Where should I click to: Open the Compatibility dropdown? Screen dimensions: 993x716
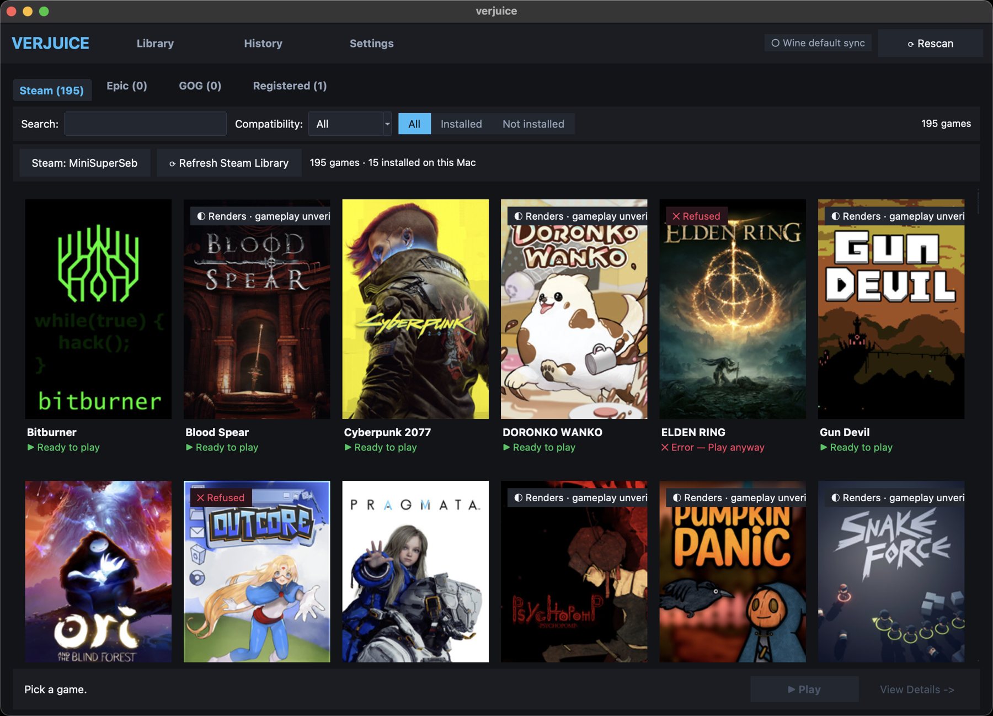click(350, 124)
